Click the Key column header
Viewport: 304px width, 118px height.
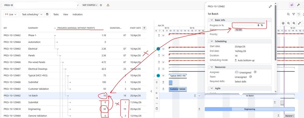[x=5, y=28]
